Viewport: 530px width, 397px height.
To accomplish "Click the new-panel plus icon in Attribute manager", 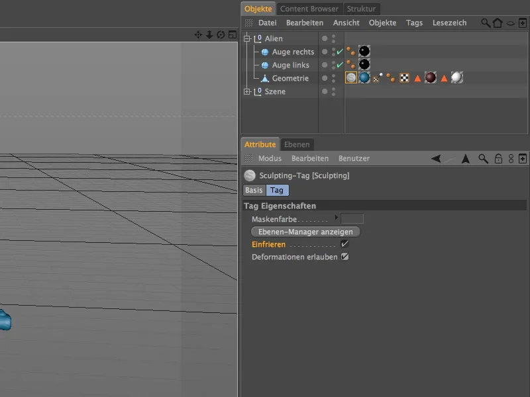I will pyautogui.click(x=523, y=158).
